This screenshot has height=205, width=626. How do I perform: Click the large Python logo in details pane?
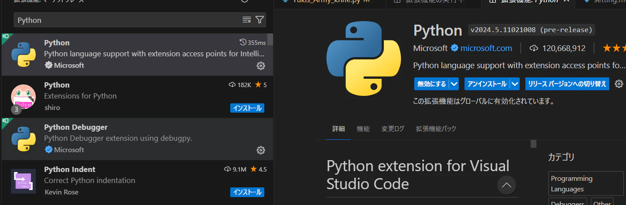point(364,59)
